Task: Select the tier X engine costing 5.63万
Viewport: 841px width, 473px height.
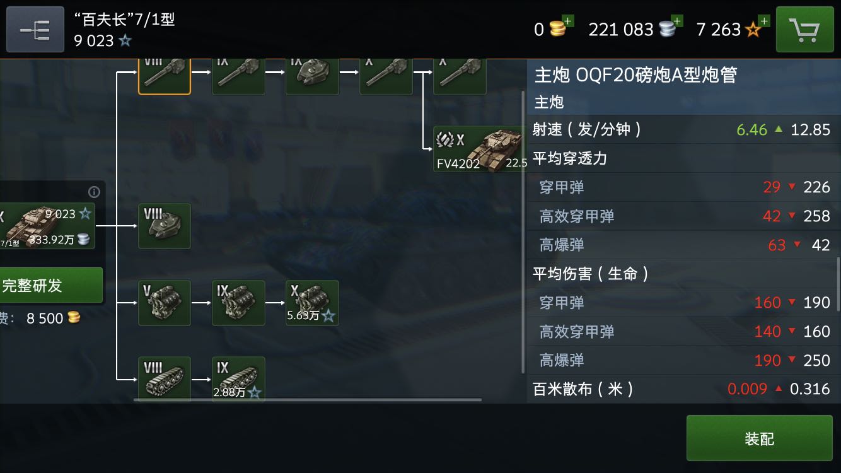Action: (x=312, y=303)
